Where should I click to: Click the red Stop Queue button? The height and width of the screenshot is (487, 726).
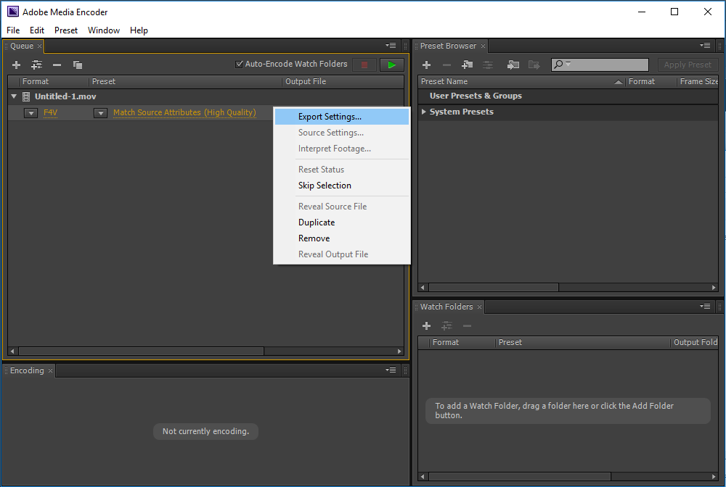point(364,64)
